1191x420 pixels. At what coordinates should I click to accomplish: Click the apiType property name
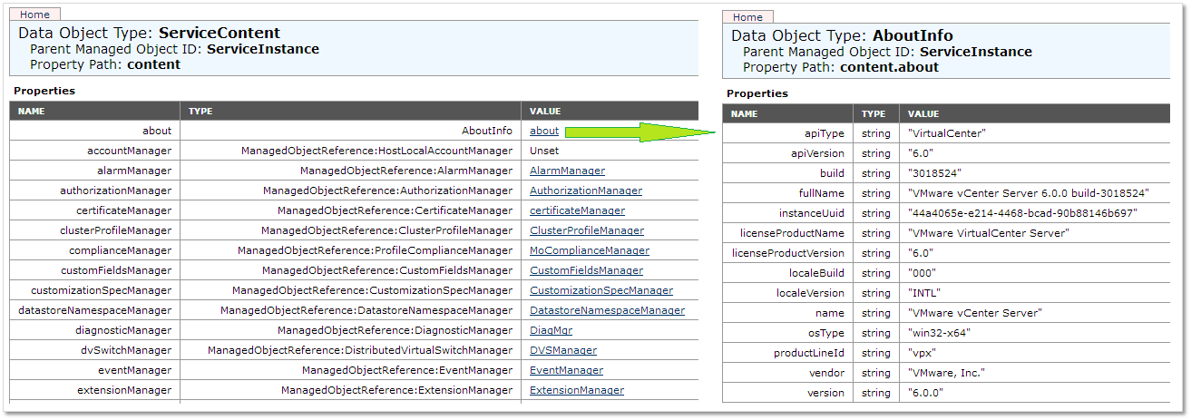point(825,133)
